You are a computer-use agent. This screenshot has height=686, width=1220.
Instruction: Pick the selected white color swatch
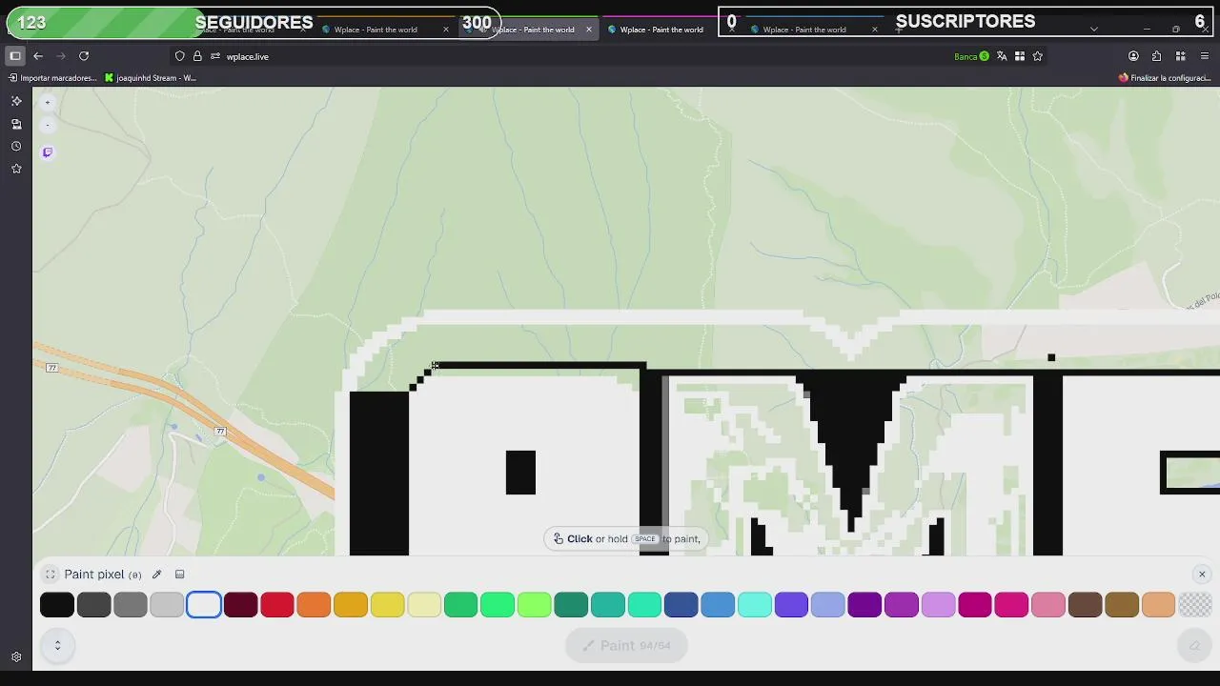pyautogui.click(x=204, y=605)
